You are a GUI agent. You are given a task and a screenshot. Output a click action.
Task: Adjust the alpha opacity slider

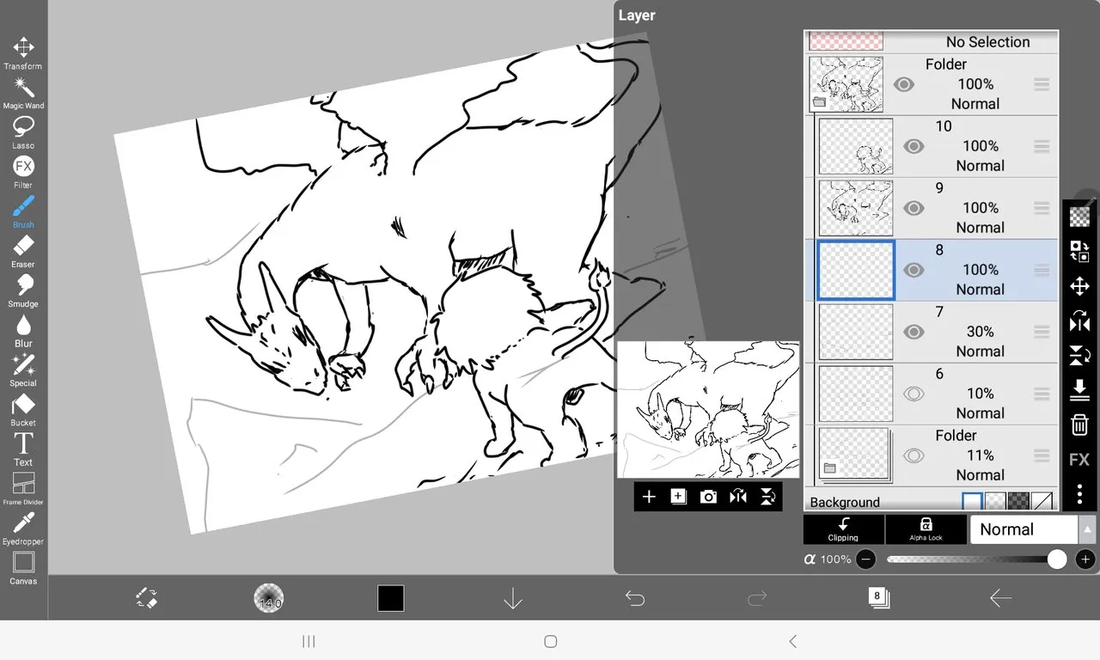[976, 559]
